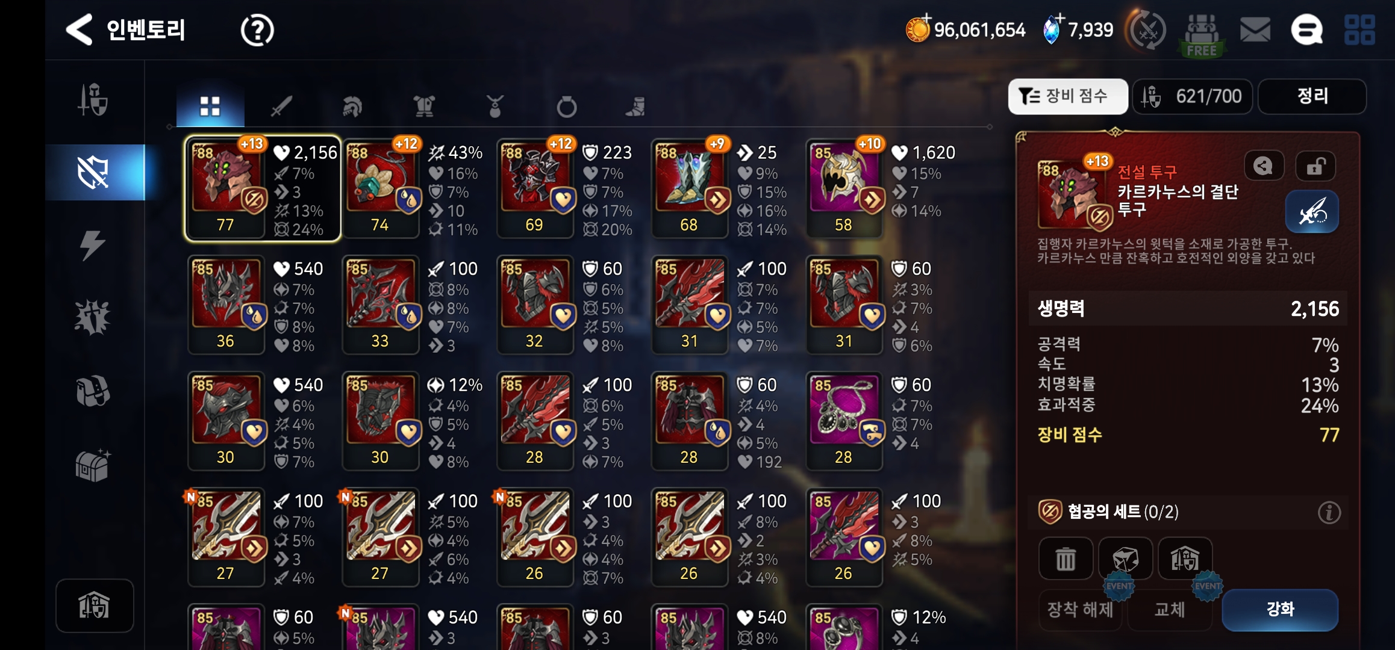1395x650 pixels.
Task: Open the chat bubble icon
Action: (x=1306, y=29)
